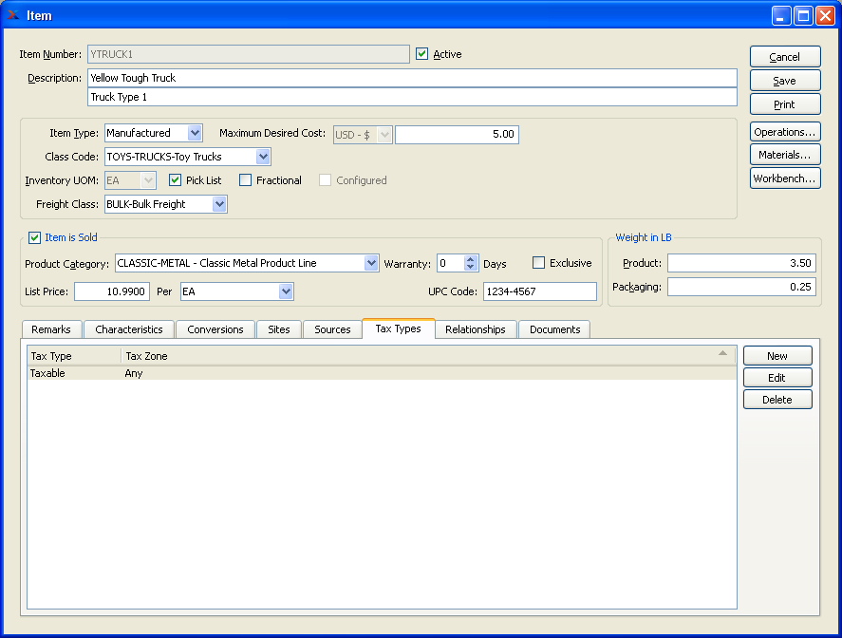
Task: Click the 'Any' tax zone cell
Action: (x=134, y=373)
